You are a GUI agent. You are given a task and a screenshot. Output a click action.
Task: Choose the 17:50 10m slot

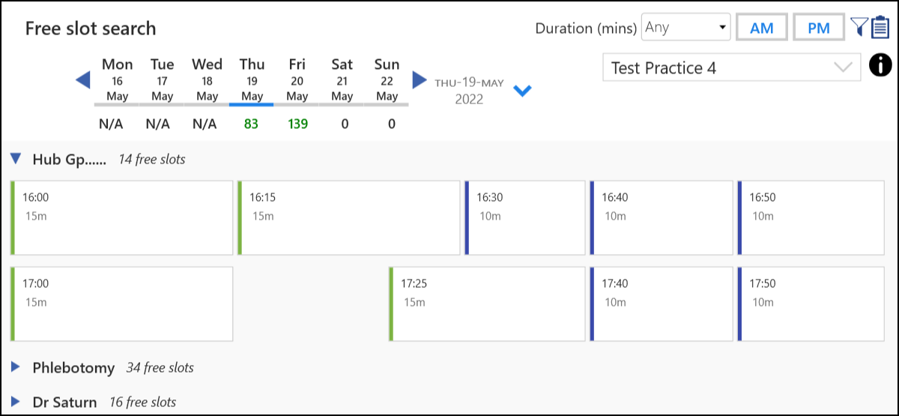[809, 304]
